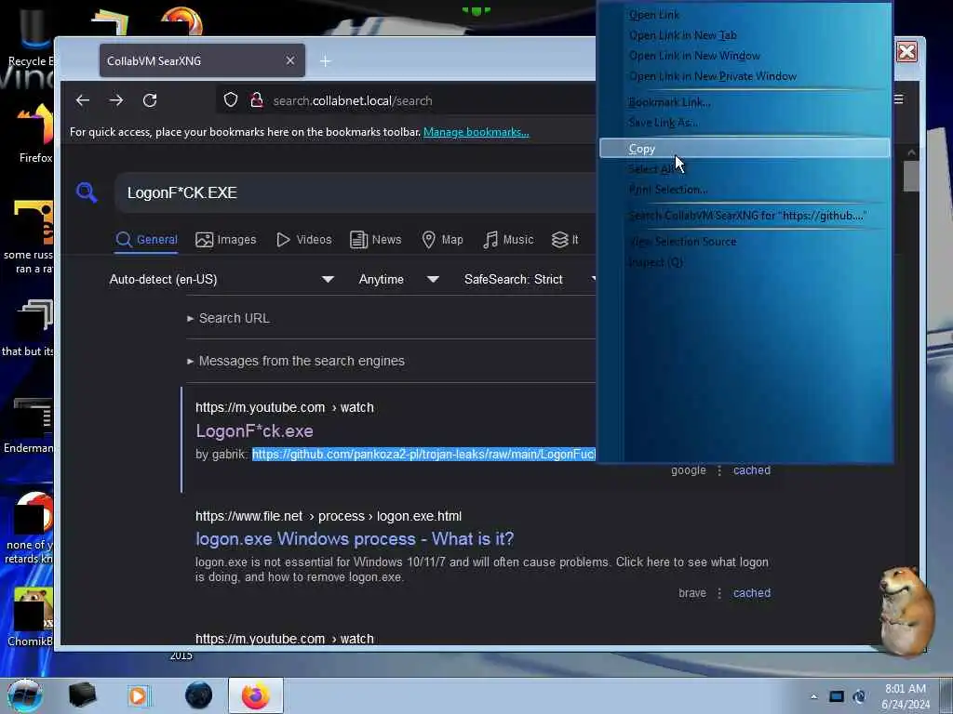Image resolution: width=953 pixels, height=714 pixels.
Task: Open the SafeSearch: Strict dropdown
Action: (529, 279)
